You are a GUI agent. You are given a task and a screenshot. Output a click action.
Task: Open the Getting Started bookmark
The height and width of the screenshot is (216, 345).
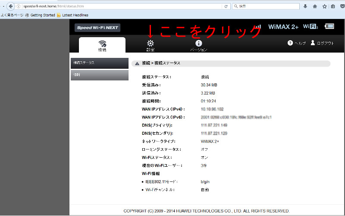tap(40, 15)
